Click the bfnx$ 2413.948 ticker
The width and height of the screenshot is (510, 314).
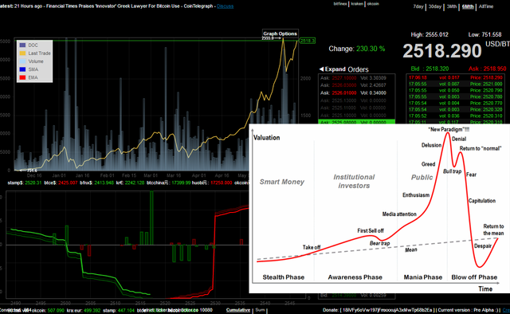(96, 183)
